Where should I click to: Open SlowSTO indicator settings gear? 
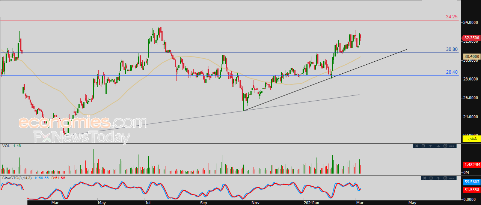point(445,178)
